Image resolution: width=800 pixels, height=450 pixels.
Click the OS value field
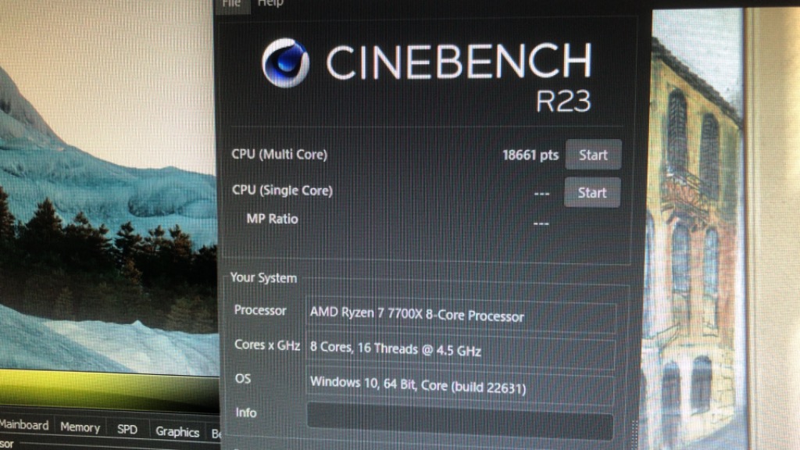pyautogui.click(x=459, y=386)
